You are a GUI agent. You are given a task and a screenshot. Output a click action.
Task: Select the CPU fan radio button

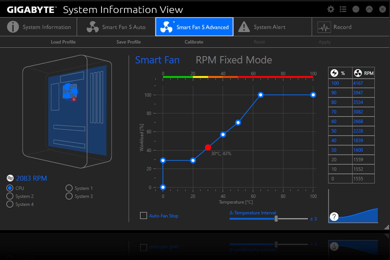[x=10, y=188]
